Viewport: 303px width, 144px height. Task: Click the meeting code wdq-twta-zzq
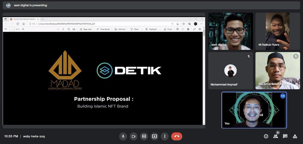coord(34,136)
